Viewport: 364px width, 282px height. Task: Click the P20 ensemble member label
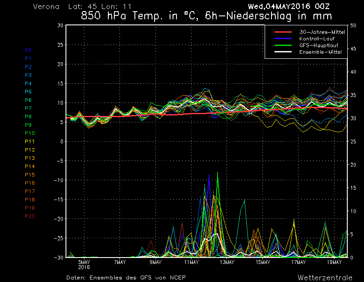pyautogui.click(x=30, y=216)
